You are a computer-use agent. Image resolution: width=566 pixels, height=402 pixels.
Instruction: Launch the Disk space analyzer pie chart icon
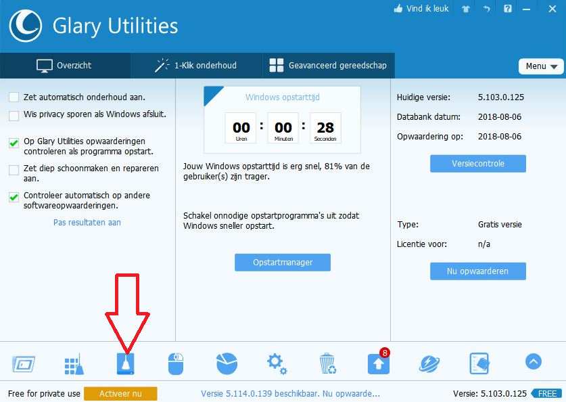[227, 363]
